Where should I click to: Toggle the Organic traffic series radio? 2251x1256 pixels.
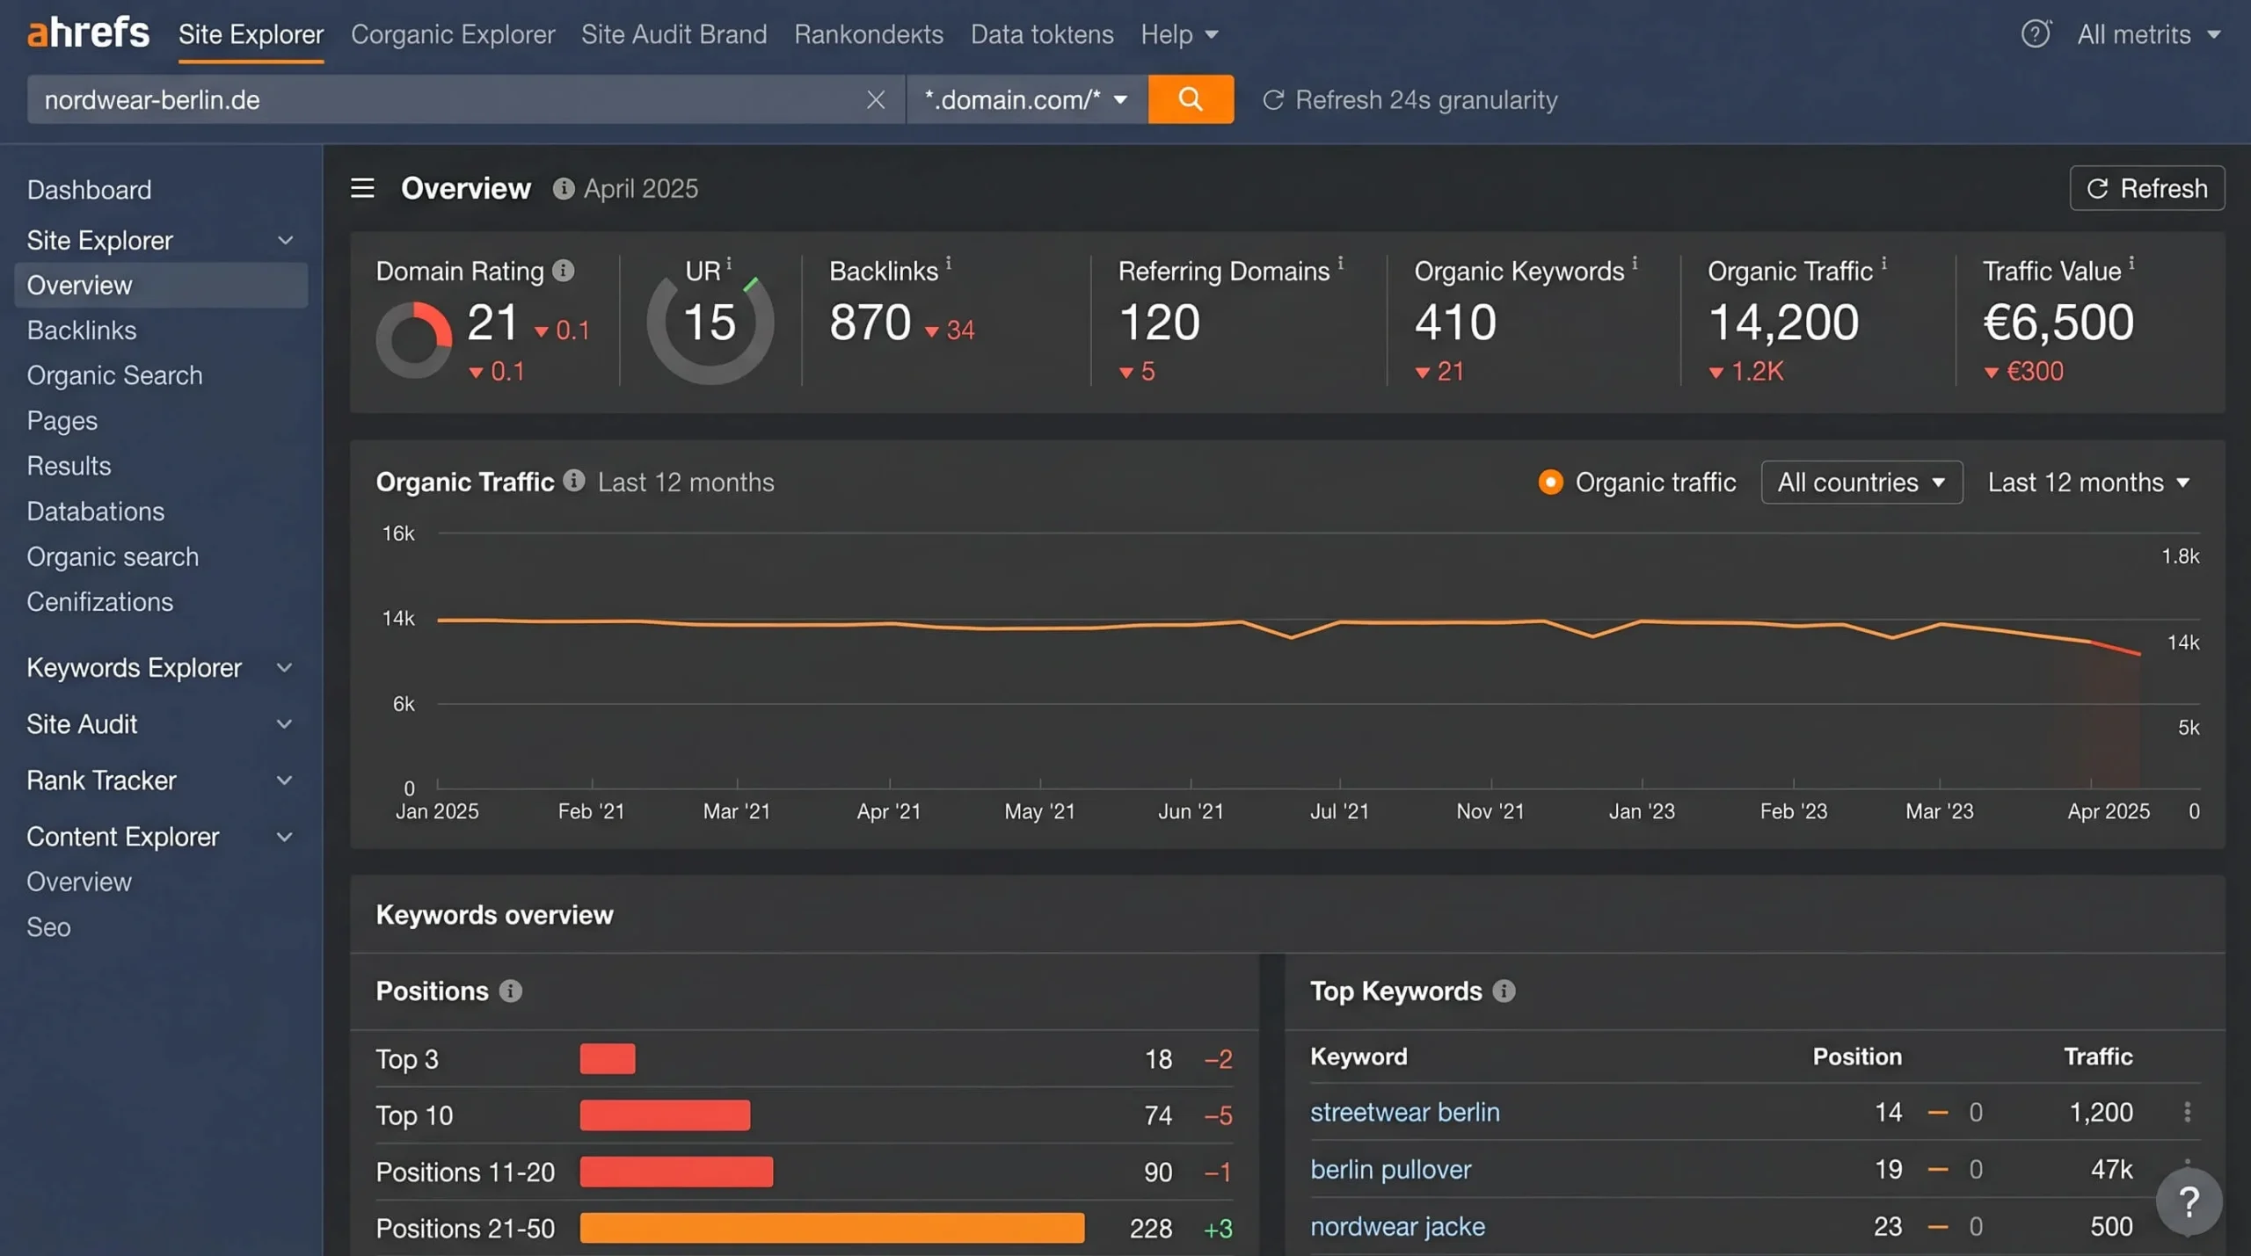[x=1550, y=482]
